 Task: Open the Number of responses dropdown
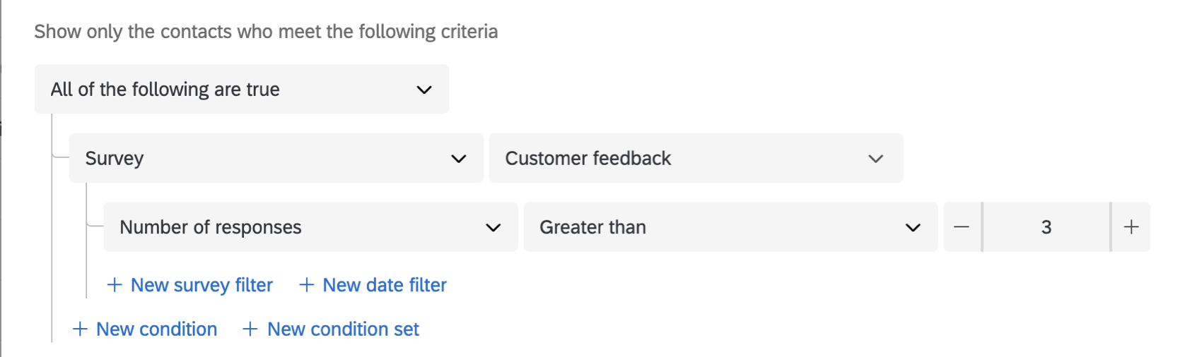310,227
